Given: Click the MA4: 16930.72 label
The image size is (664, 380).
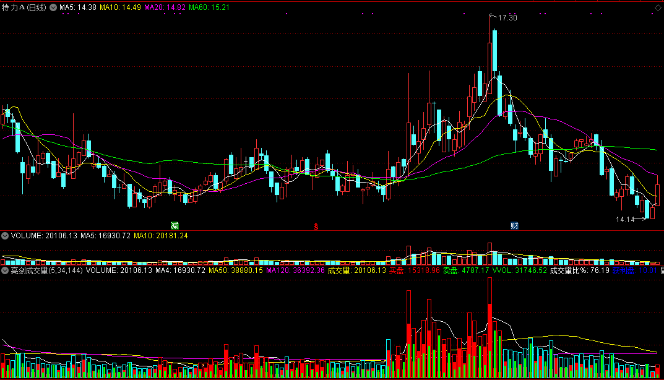Looking at the screenshot, I should 181,270.
